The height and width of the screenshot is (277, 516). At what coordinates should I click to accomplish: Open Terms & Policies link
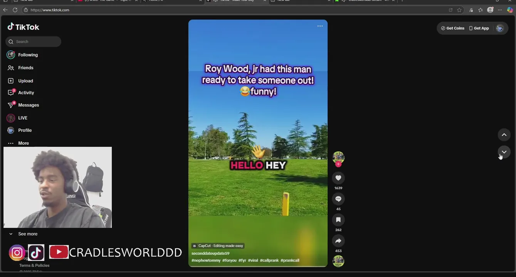tap(34, 265)
